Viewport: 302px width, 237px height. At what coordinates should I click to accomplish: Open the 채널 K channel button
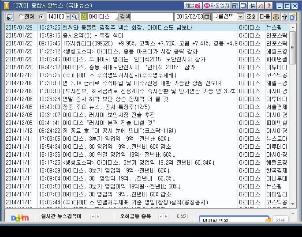[x=193, y=6]
